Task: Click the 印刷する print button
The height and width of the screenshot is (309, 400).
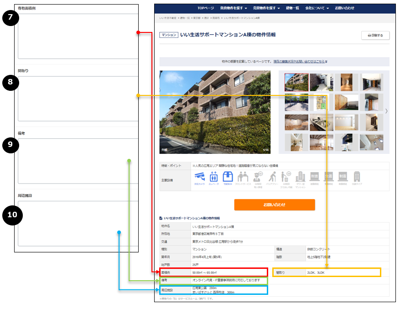Action: click(375, 35)
